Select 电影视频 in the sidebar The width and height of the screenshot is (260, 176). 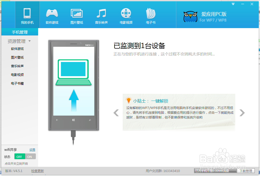pos(17,75)
